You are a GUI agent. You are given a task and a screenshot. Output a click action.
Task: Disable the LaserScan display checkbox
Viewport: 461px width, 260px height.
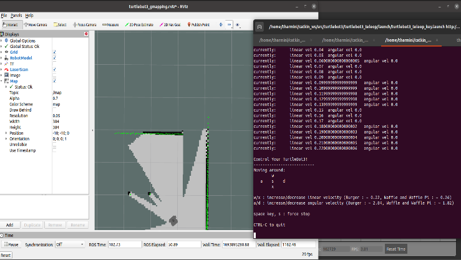55,69
